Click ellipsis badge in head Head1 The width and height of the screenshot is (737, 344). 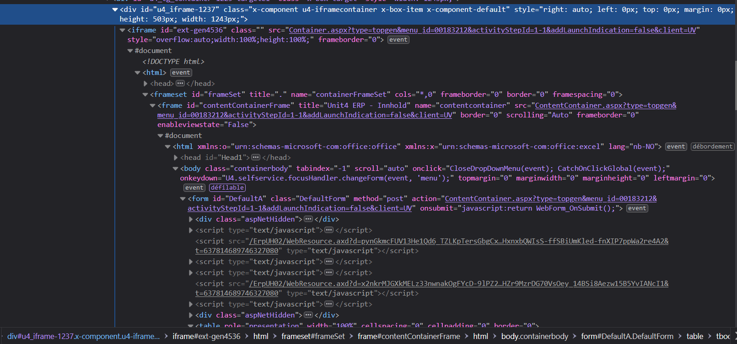[256, 158]
